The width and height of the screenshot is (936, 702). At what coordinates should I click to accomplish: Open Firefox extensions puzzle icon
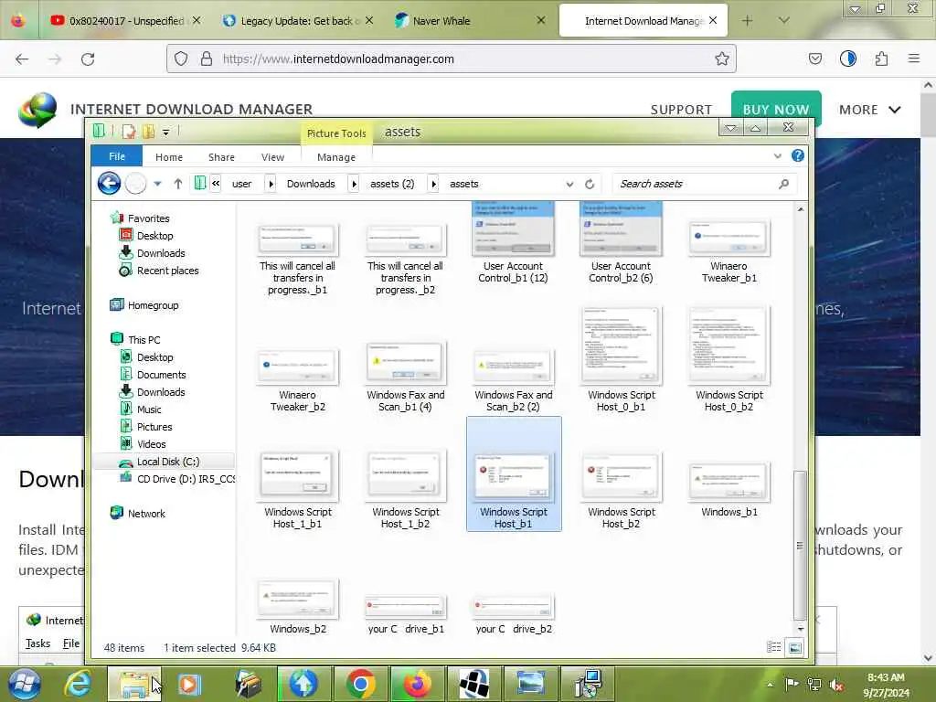point(881,58)
